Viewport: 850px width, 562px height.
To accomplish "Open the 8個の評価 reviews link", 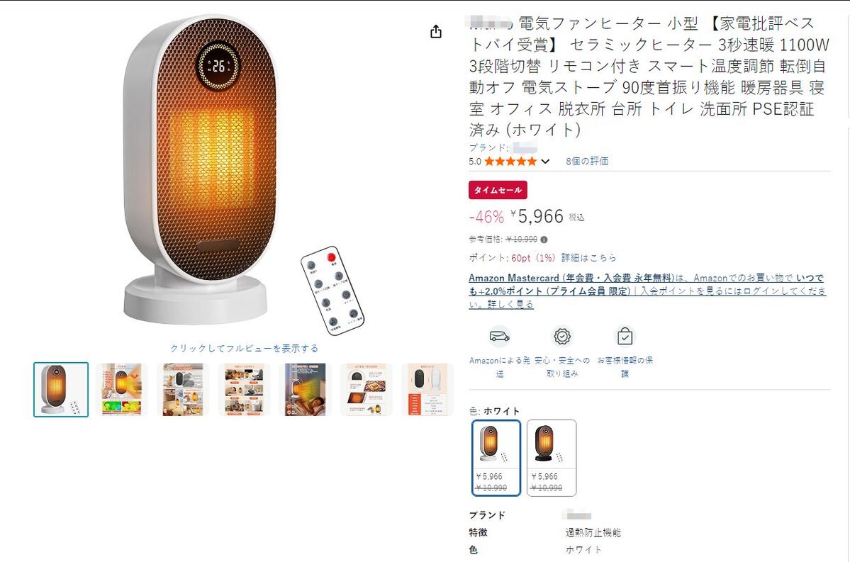I will coord(587,162).
